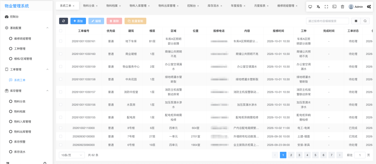Check the row 202610011030157 checkbox
Screen dimensions: 376x164
pos(61,92)
